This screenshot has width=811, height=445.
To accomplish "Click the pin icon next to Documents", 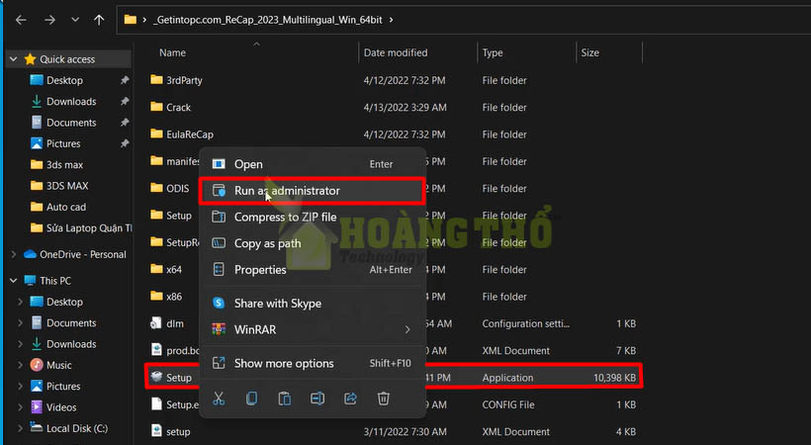I will click(125, 123).
